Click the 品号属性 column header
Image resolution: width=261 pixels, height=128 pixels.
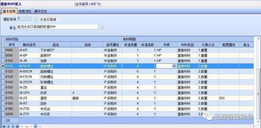click(x=113, y=45)
